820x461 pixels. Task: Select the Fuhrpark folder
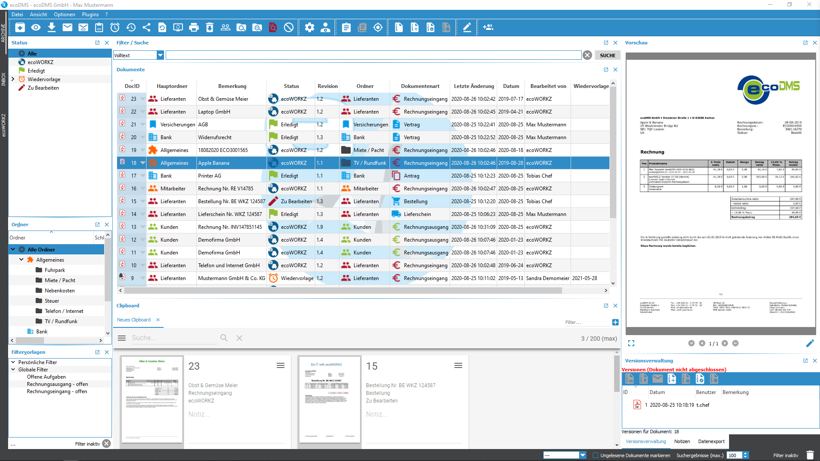point(55,270)
